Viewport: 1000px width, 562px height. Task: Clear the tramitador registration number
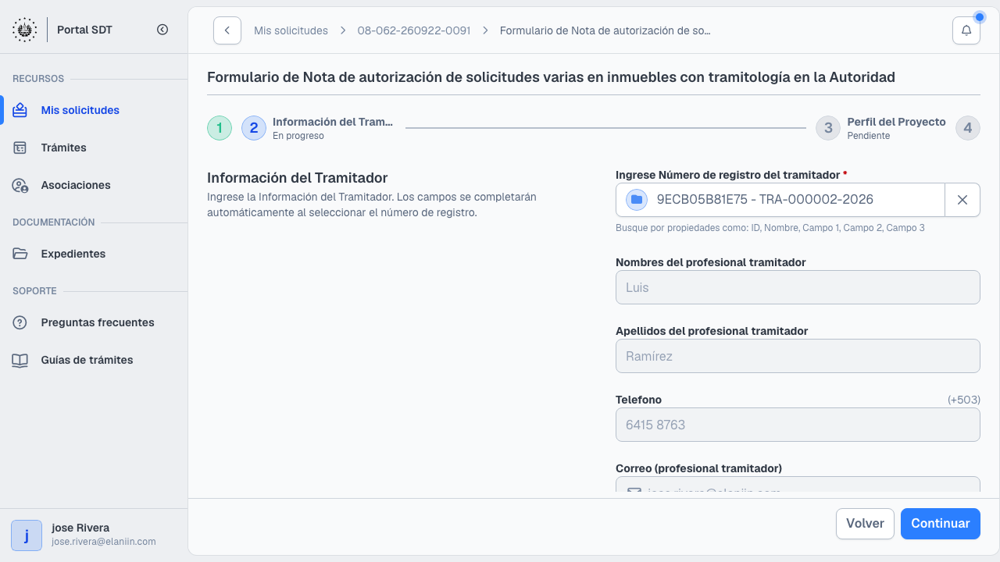(962, 200)
